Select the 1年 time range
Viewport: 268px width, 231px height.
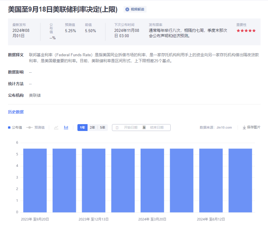coord(82,127)
